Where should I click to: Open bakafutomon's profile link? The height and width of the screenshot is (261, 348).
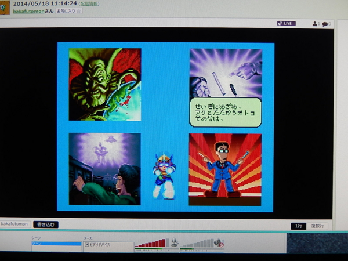28,12
